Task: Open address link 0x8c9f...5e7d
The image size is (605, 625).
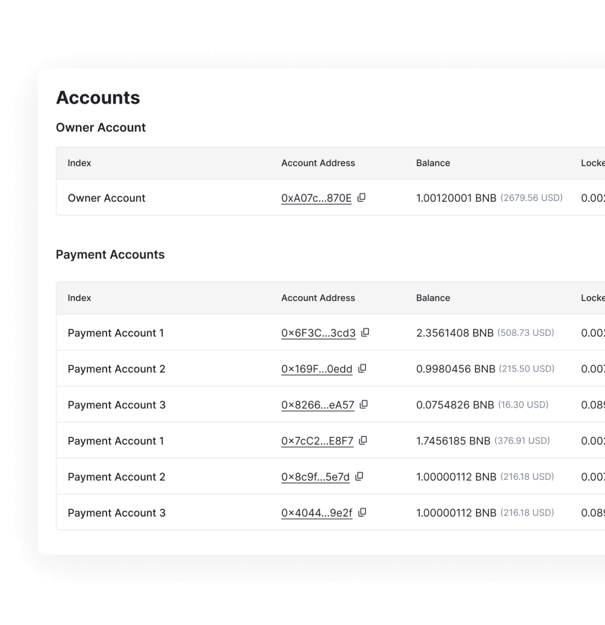Action: coord(316,476)
